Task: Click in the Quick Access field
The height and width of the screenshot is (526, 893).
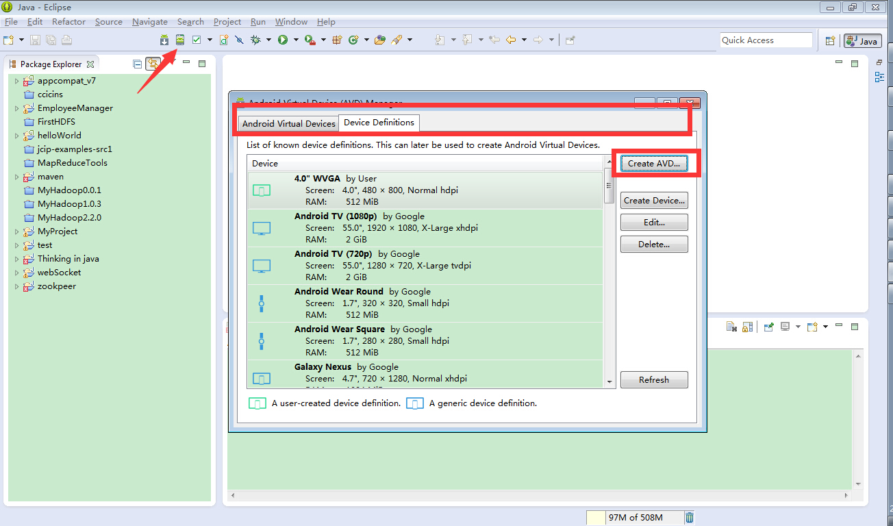Action: pos(766,40)
